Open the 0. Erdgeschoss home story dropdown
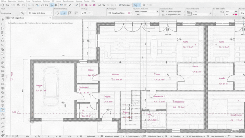Screen dimensions: 245x138 click(175, 15)
